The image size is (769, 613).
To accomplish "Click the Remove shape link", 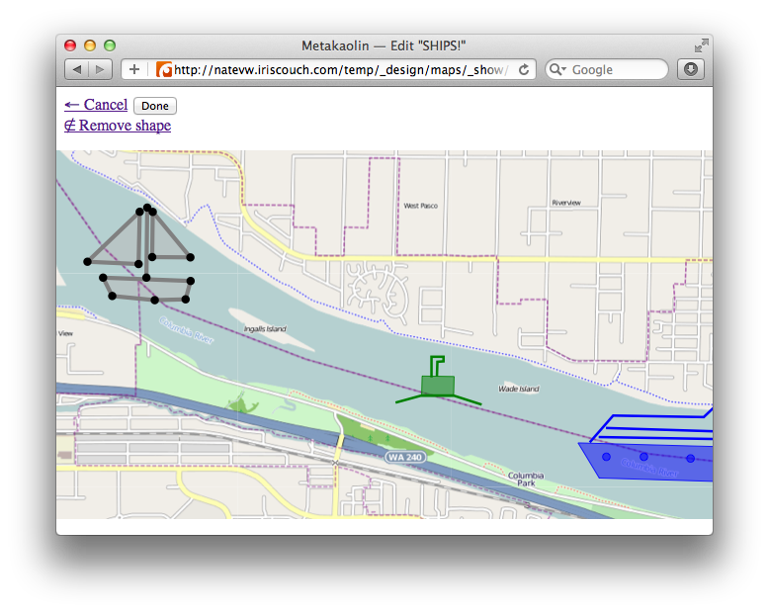I will [118, 126].
